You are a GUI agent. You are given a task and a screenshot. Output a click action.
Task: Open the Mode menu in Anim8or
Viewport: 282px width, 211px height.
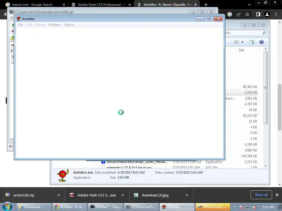pos(40,25)
